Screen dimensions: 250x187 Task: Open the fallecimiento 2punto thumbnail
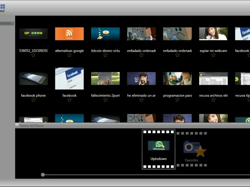point(105,79)
